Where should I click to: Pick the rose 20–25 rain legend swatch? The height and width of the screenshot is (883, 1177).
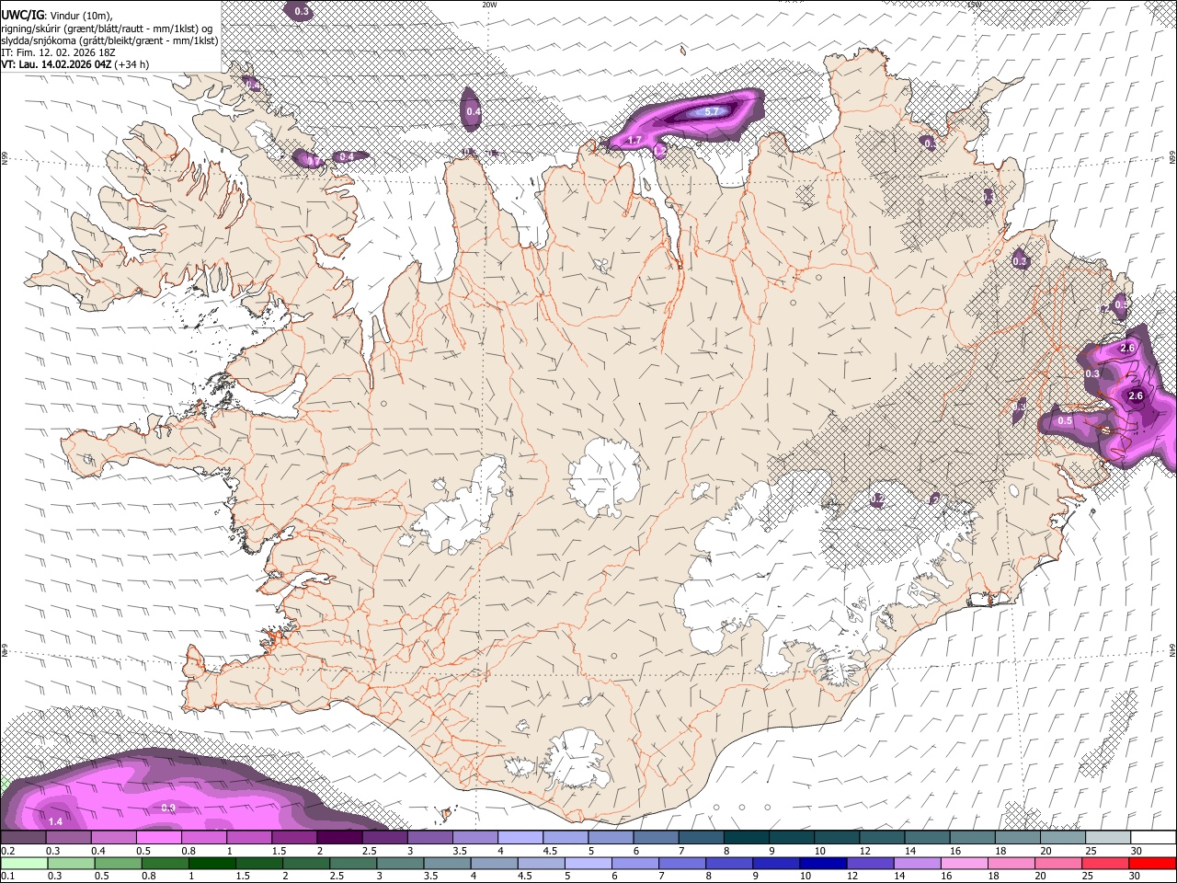(x=1057, y=864)
